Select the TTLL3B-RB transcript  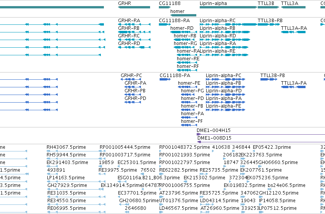268,24
